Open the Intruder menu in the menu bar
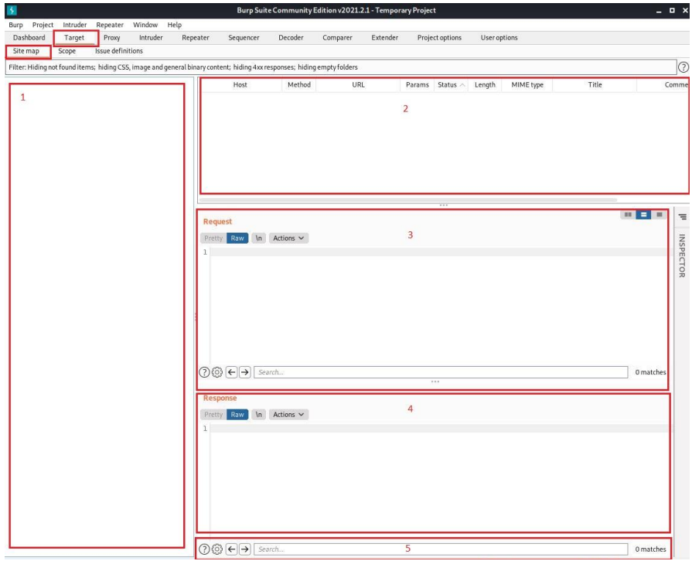This screenshot has width=692, height=561. coord(74,25)
